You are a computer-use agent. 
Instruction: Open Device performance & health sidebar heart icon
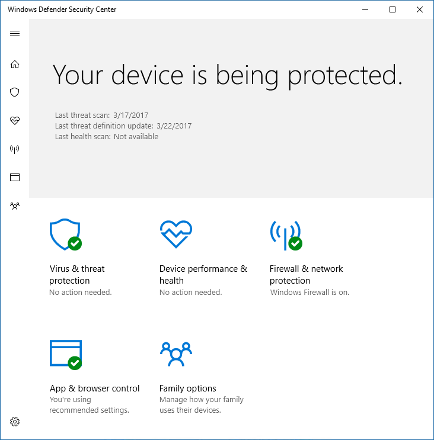[15, 121]
